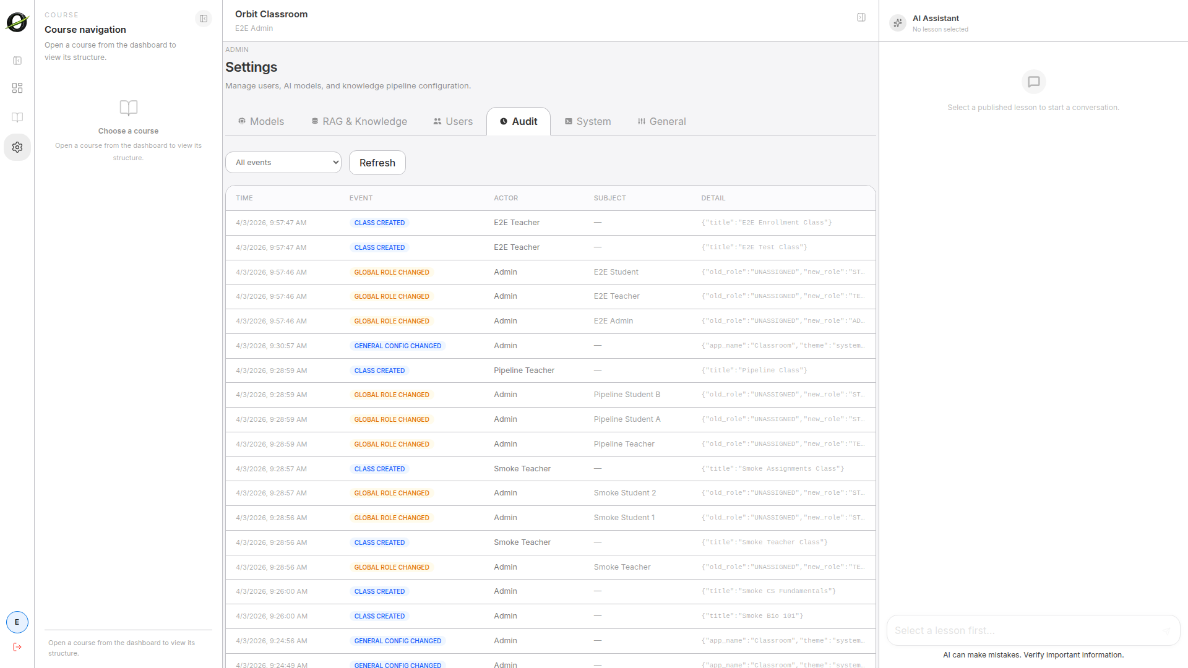Click CLASS CREATED badge for E2E Enrollment Class
The image size is (1188, 668).
[x=379, y=223]
